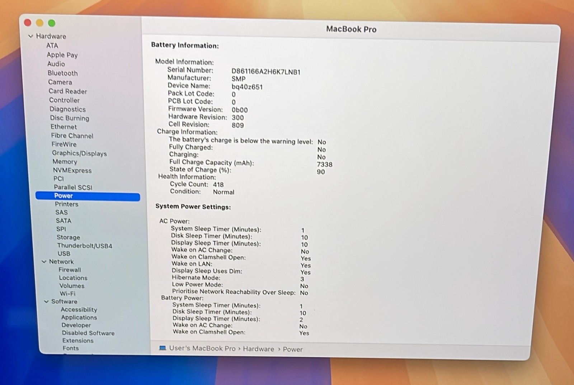The height and width of the screenshot is (385, 574).
Task: Open the Camera entry
Action: (60, 82)
